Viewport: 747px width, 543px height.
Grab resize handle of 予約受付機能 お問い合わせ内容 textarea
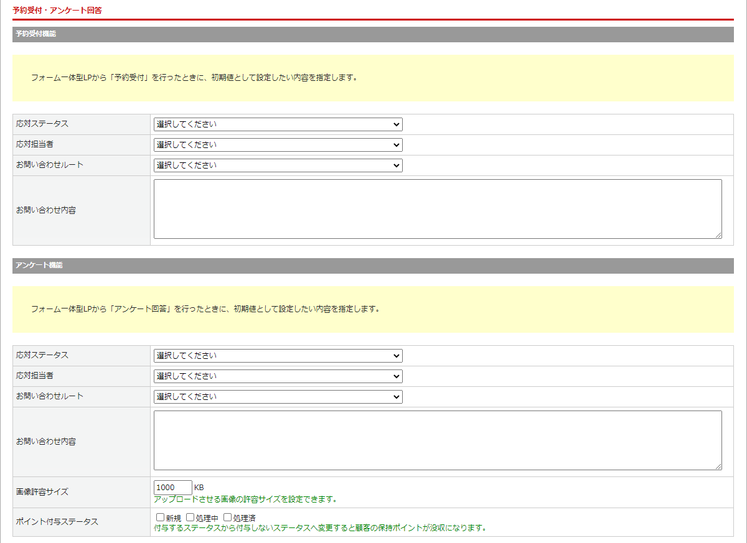pyautogui.click(x=718, y=235)
